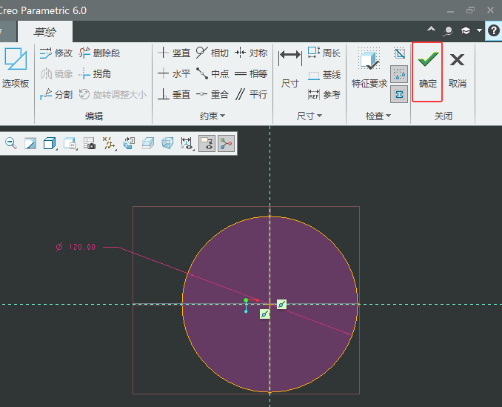Select the 拐角 corner trim tool
Viewport: 502px width, 407px height.
(x=95, y=73)
